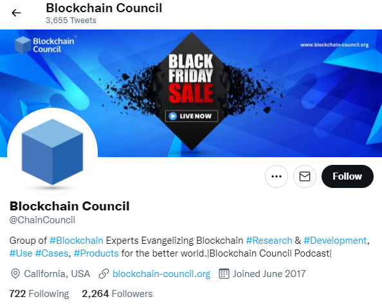The width and height of the screenshot is (382, 306).
Task: Go back using the arrow icon
Action: pos(16,13)
